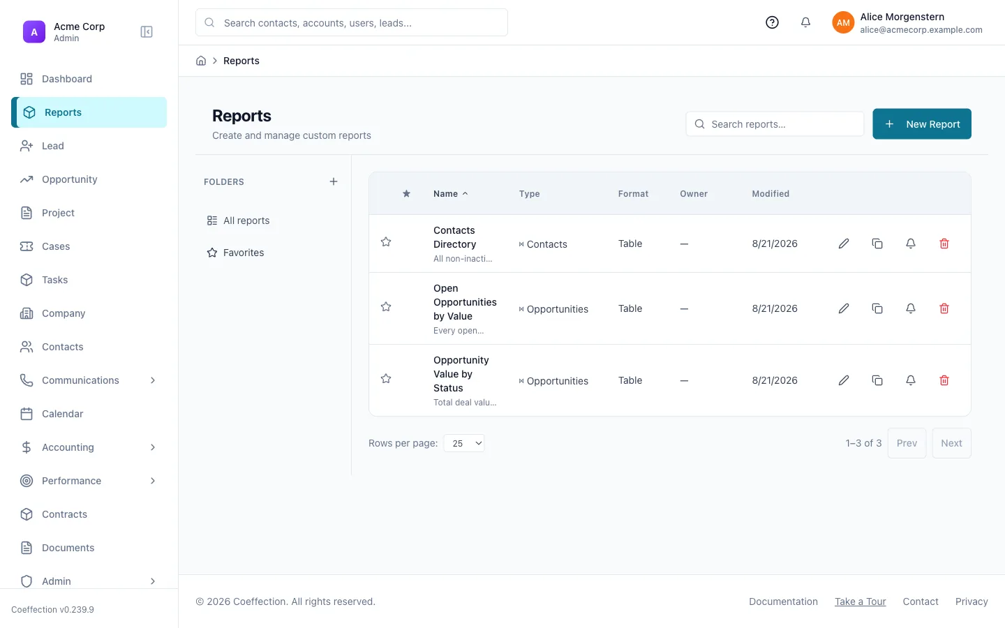The height and width of the screenshot is (628, 1005).
Task: Favorite the Contacts Directory report star
Action: (386, 242)
